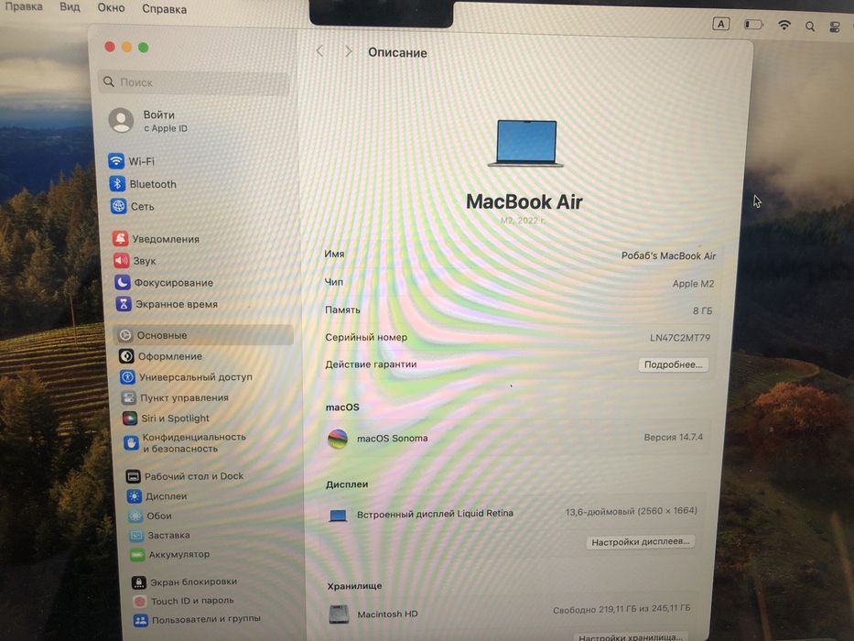854x641 pixels.
Task: Open the Правка menu
Action: [24, 6]
